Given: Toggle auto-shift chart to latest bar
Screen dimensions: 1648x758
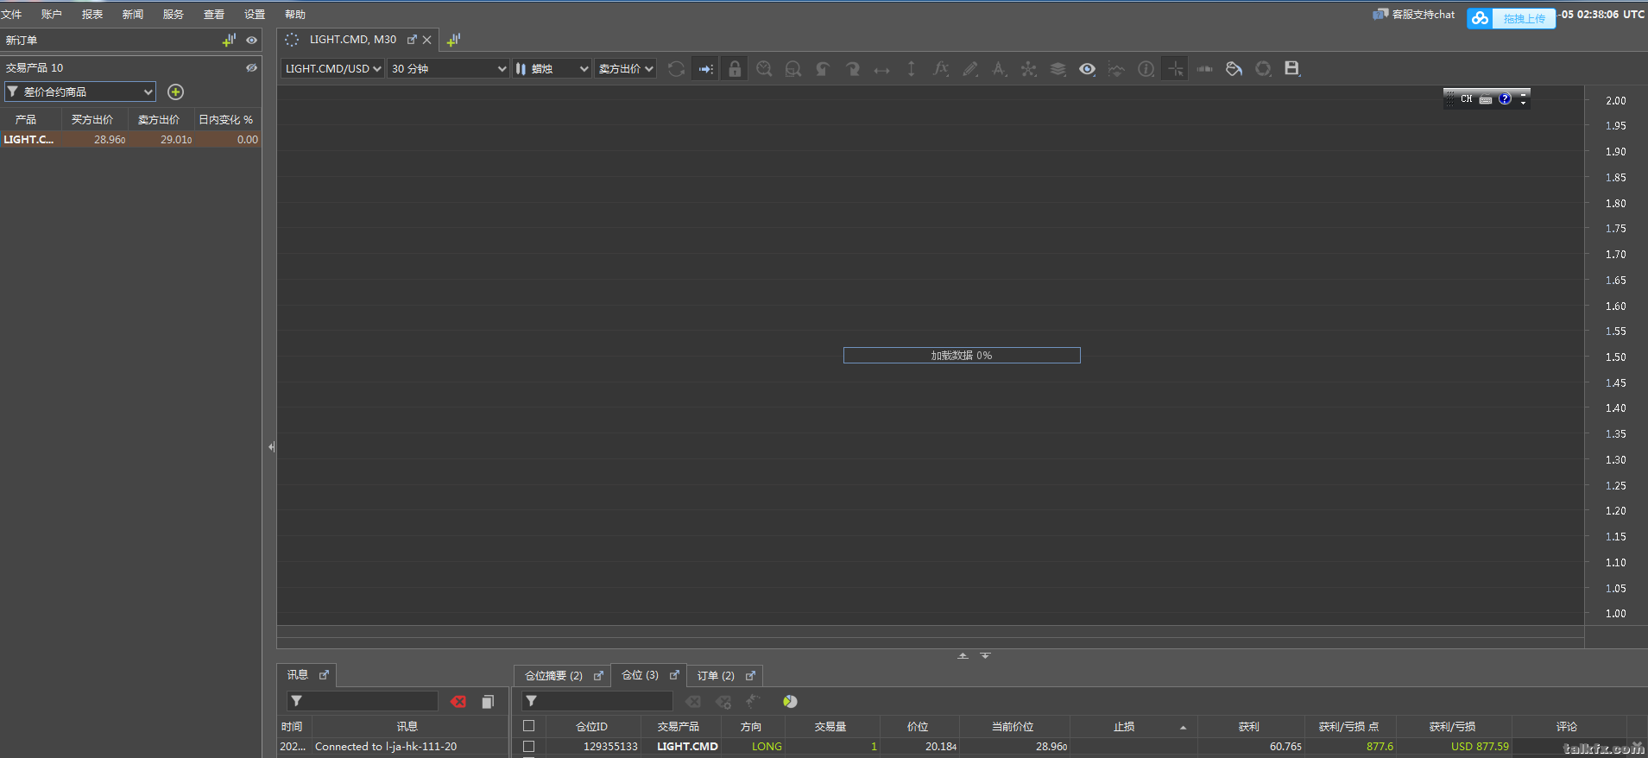Looking at the screenshot, I should (x=706, y=69).
